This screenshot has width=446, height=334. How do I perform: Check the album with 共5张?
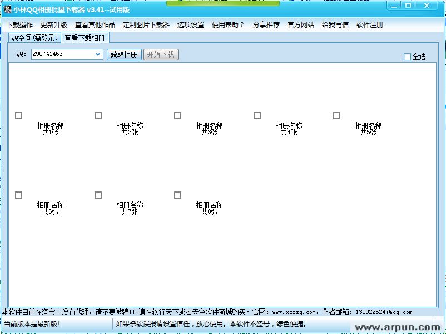(337, 116)
